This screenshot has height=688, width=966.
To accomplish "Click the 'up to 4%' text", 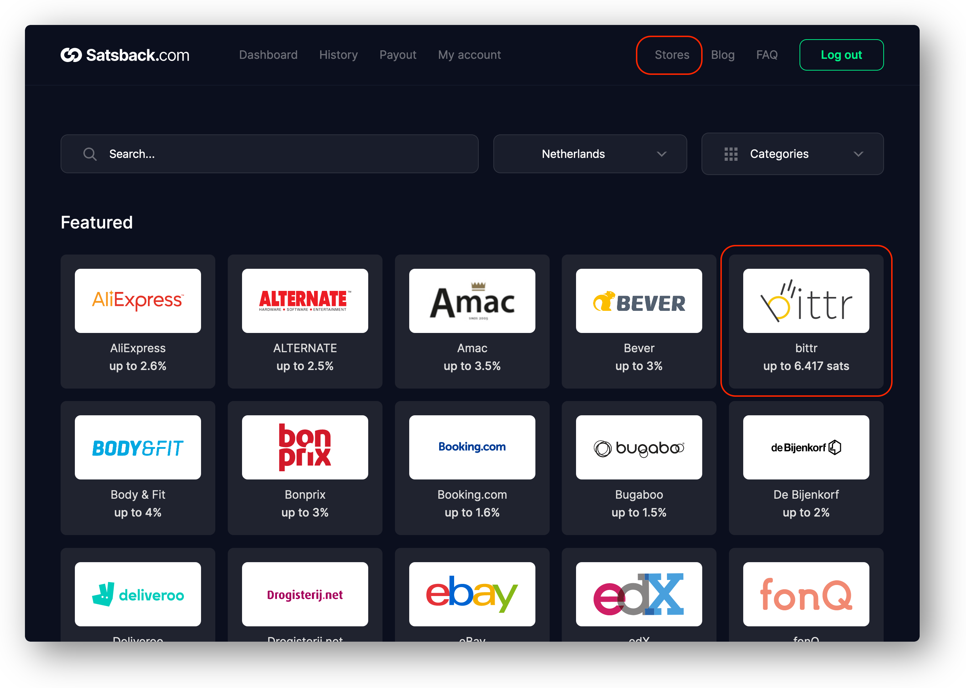I will point(138,513).
